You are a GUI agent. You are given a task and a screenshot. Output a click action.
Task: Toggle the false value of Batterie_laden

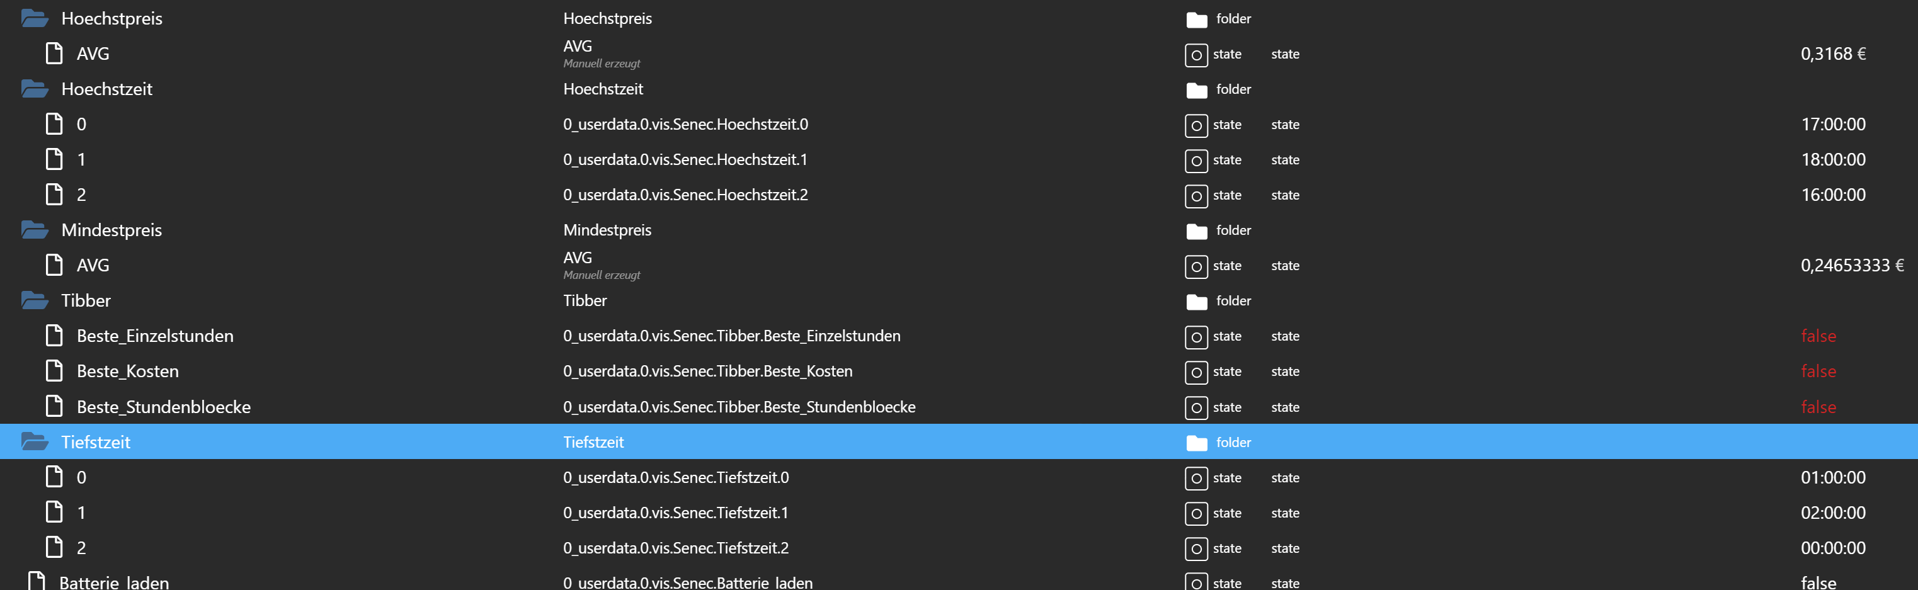tap(1818, 582)
